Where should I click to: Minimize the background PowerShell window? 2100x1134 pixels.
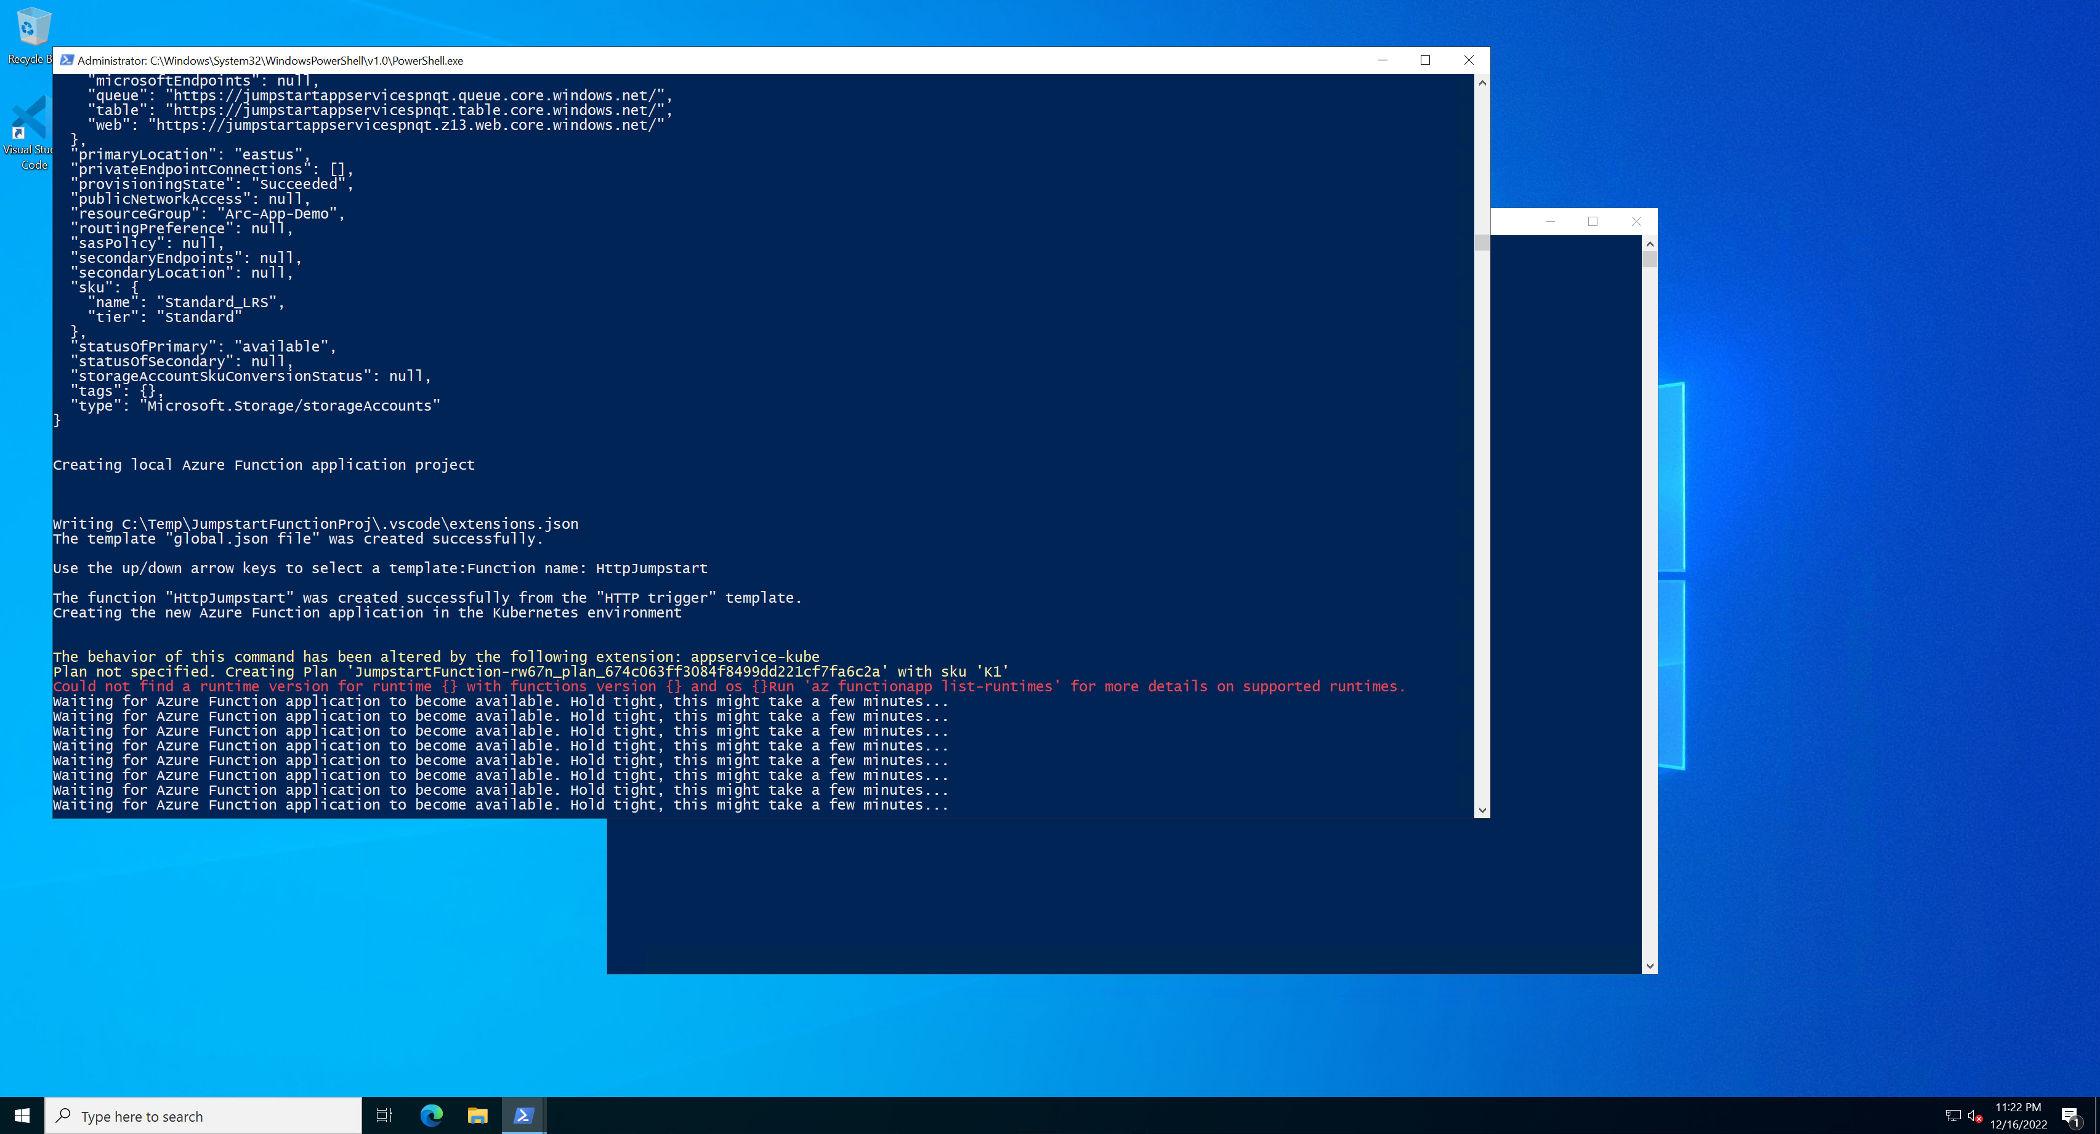point(1549,222)
